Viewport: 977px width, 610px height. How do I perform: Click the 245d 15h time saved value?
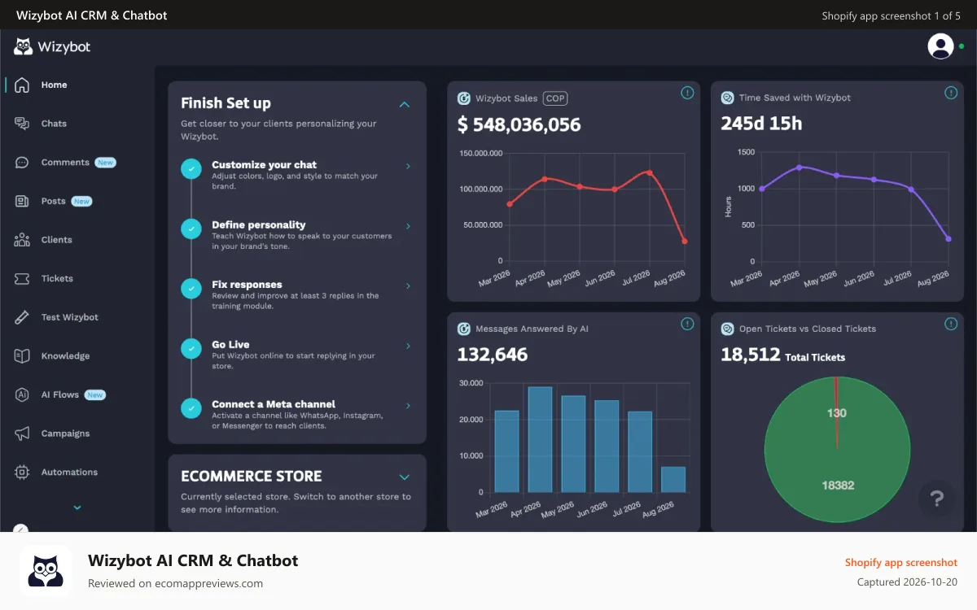point(761,124)
